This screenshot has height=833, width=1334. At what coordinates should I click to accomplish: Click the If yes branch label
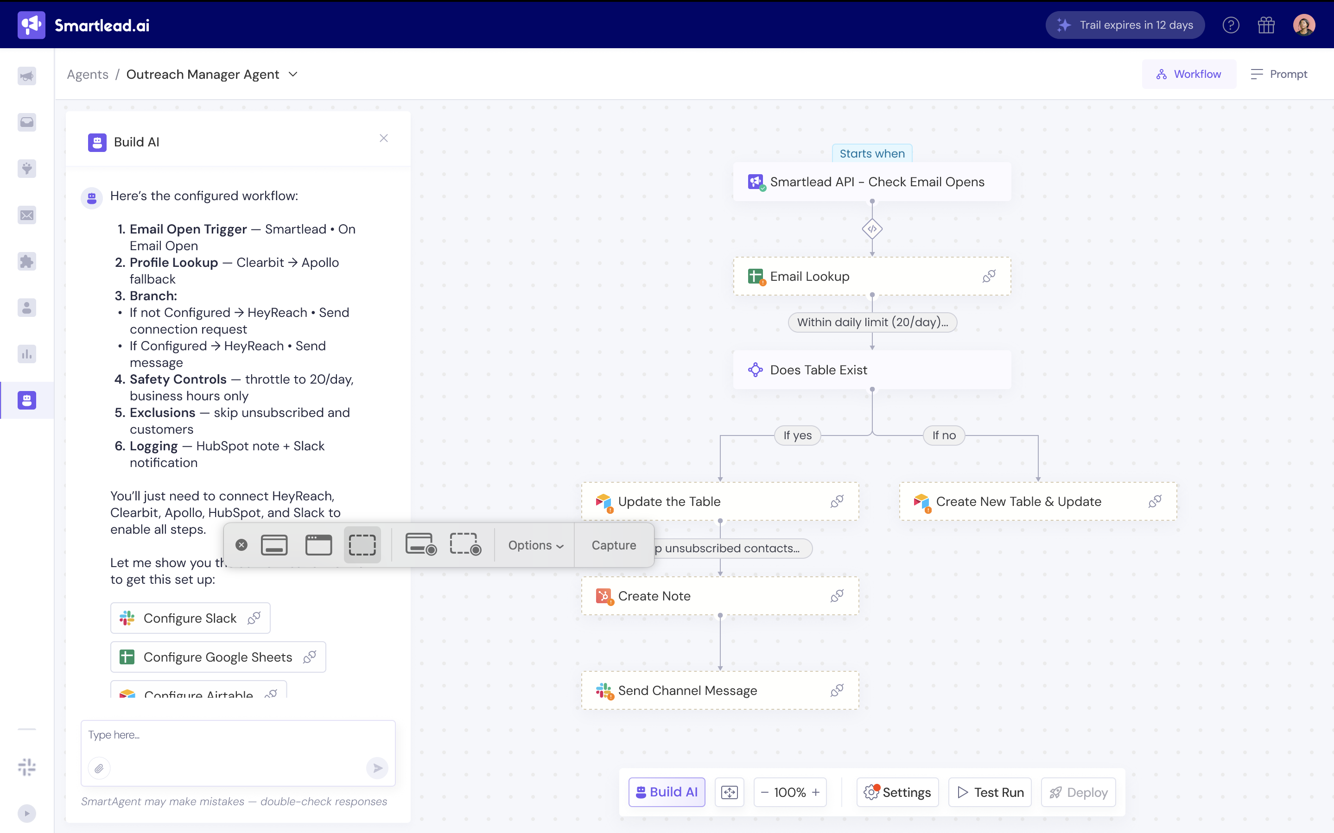(798, 435)
